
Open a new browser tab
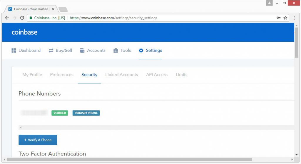pyautogui.click(x=63, y=9)
